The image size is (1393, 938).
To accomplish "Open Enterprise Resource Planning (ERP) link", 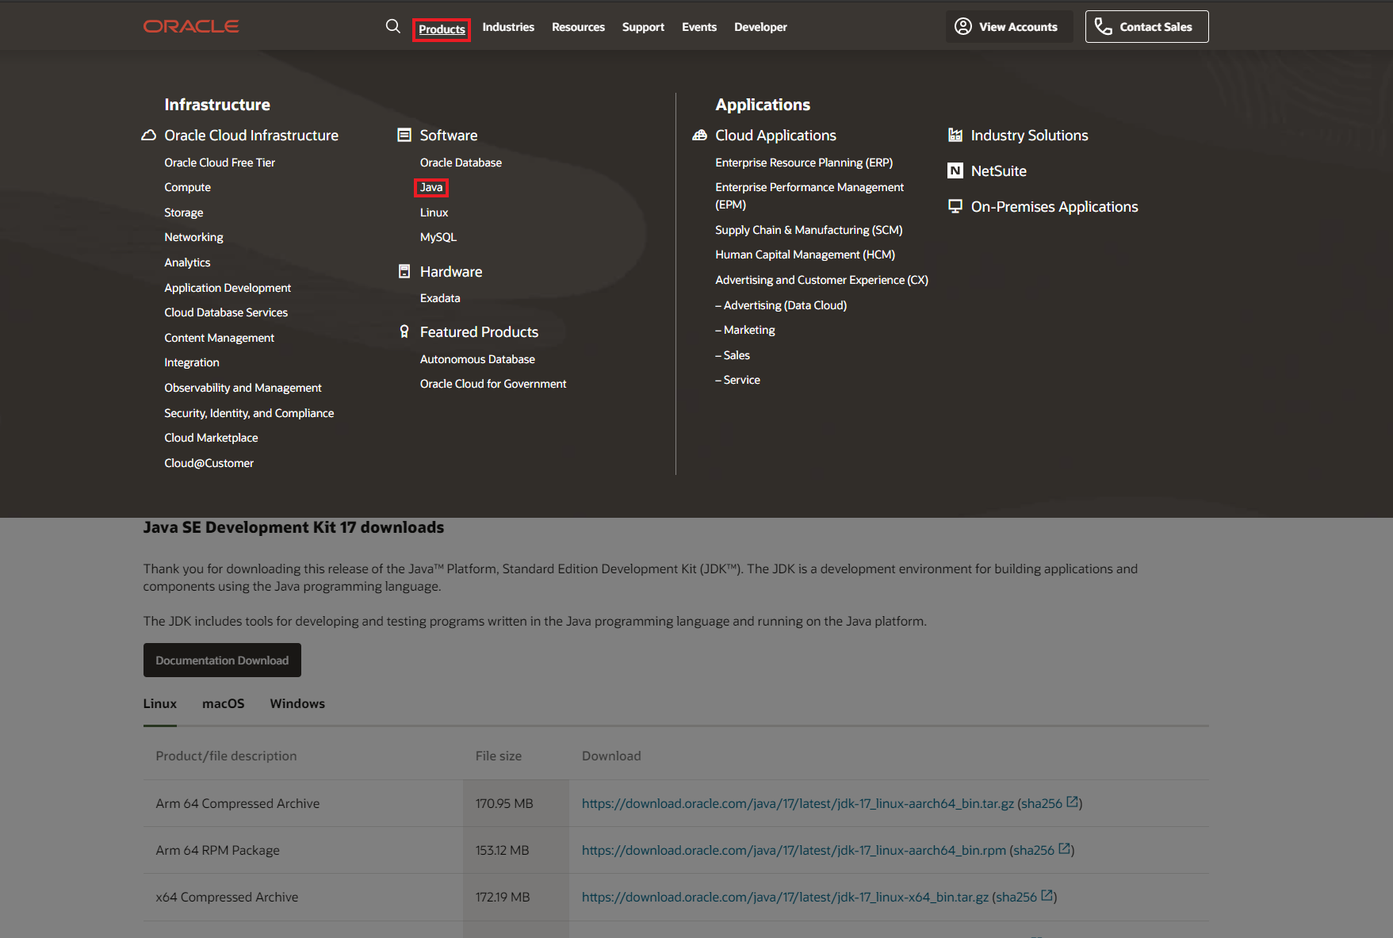I will click(x=804, y=163).
